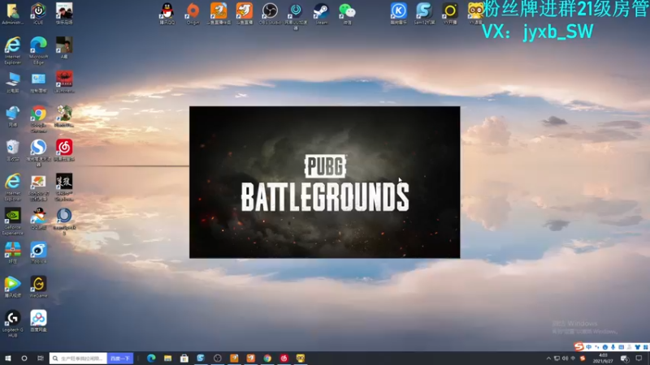Open the volume control in tray
This screenshot has height=365, width=650.
coord(565,359)
